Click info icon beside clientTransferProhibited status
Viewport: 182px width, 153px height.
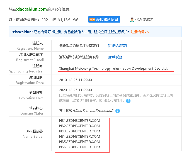pyautogui.click(x=118, y=111)
